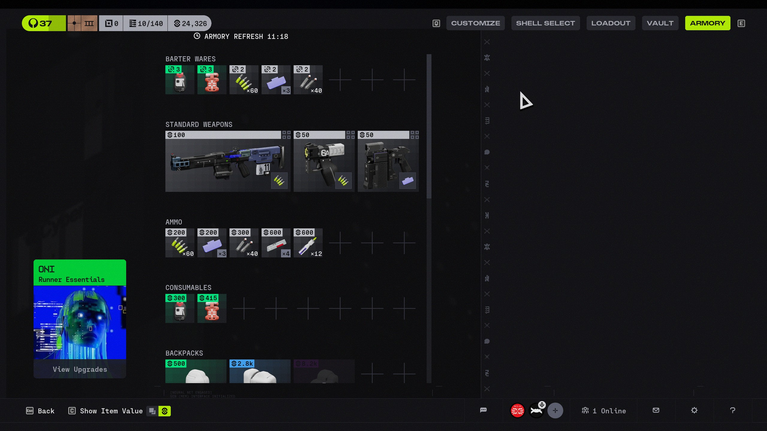Switch to the Vault tab
Image resolution: width=767 pixels, height=431 pixels.
(660, 23)
